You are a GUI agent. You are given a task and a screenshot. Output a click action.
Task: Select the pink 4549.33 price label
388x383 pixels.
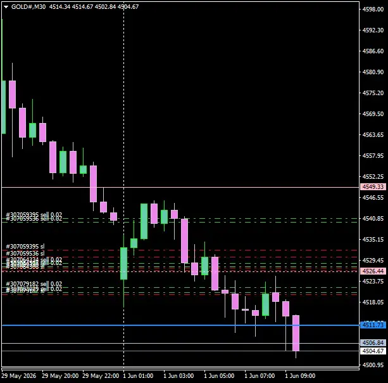(373, 186)
